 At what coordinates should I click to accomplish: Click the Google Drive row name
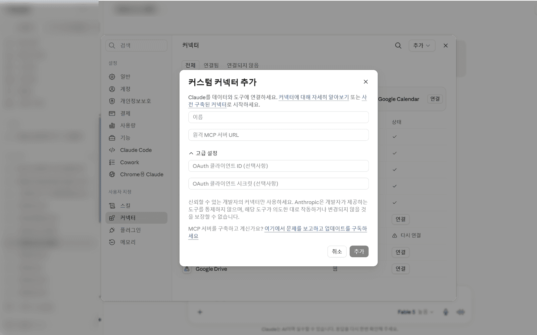211,269
